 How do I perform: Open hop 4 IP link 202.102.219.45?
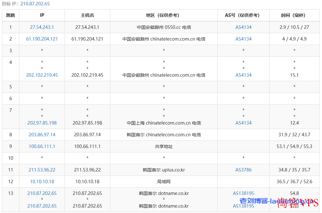[42, 75]
